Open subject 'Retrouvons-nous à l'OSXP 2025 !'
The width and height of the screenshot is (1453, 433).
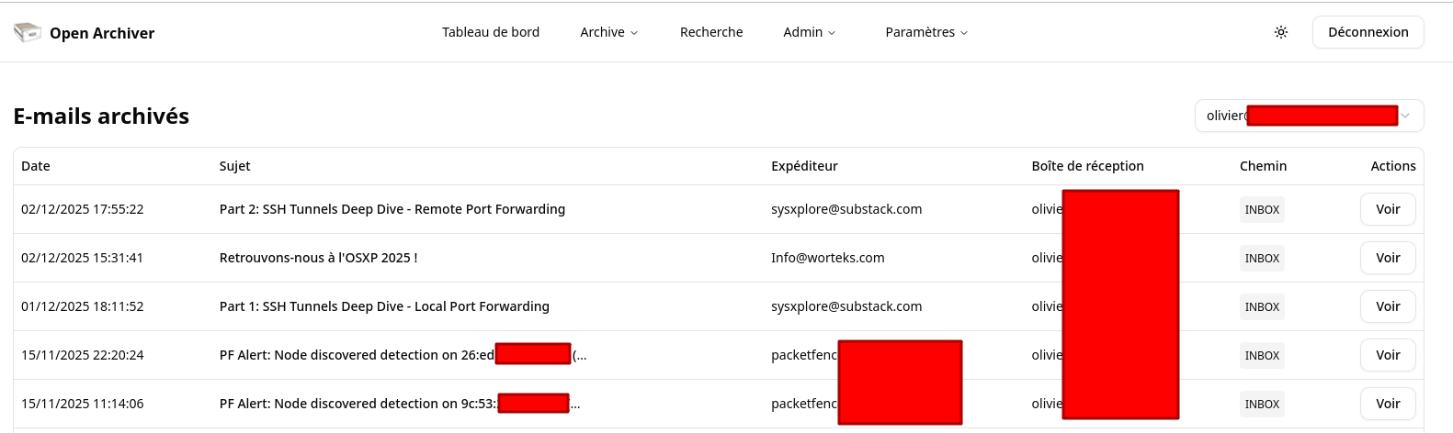click(x=318, y=258)
